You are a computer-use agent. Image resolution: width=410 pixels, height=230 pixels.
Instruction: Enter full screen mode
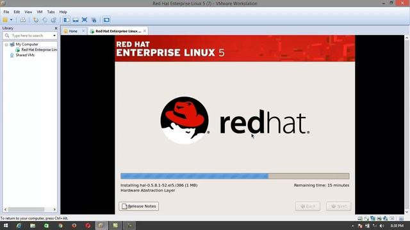(85, 20)
